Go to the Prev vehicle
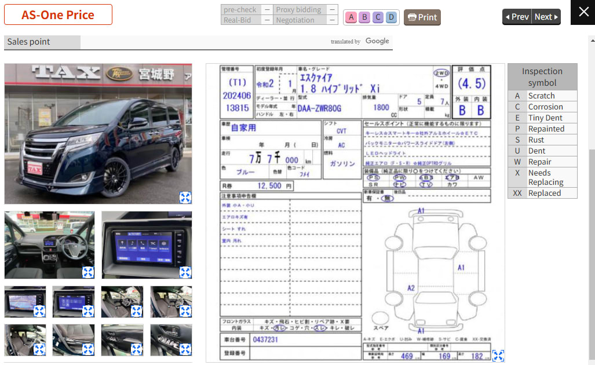This screenshot has height=365, width=595. [x=517, y=17]
